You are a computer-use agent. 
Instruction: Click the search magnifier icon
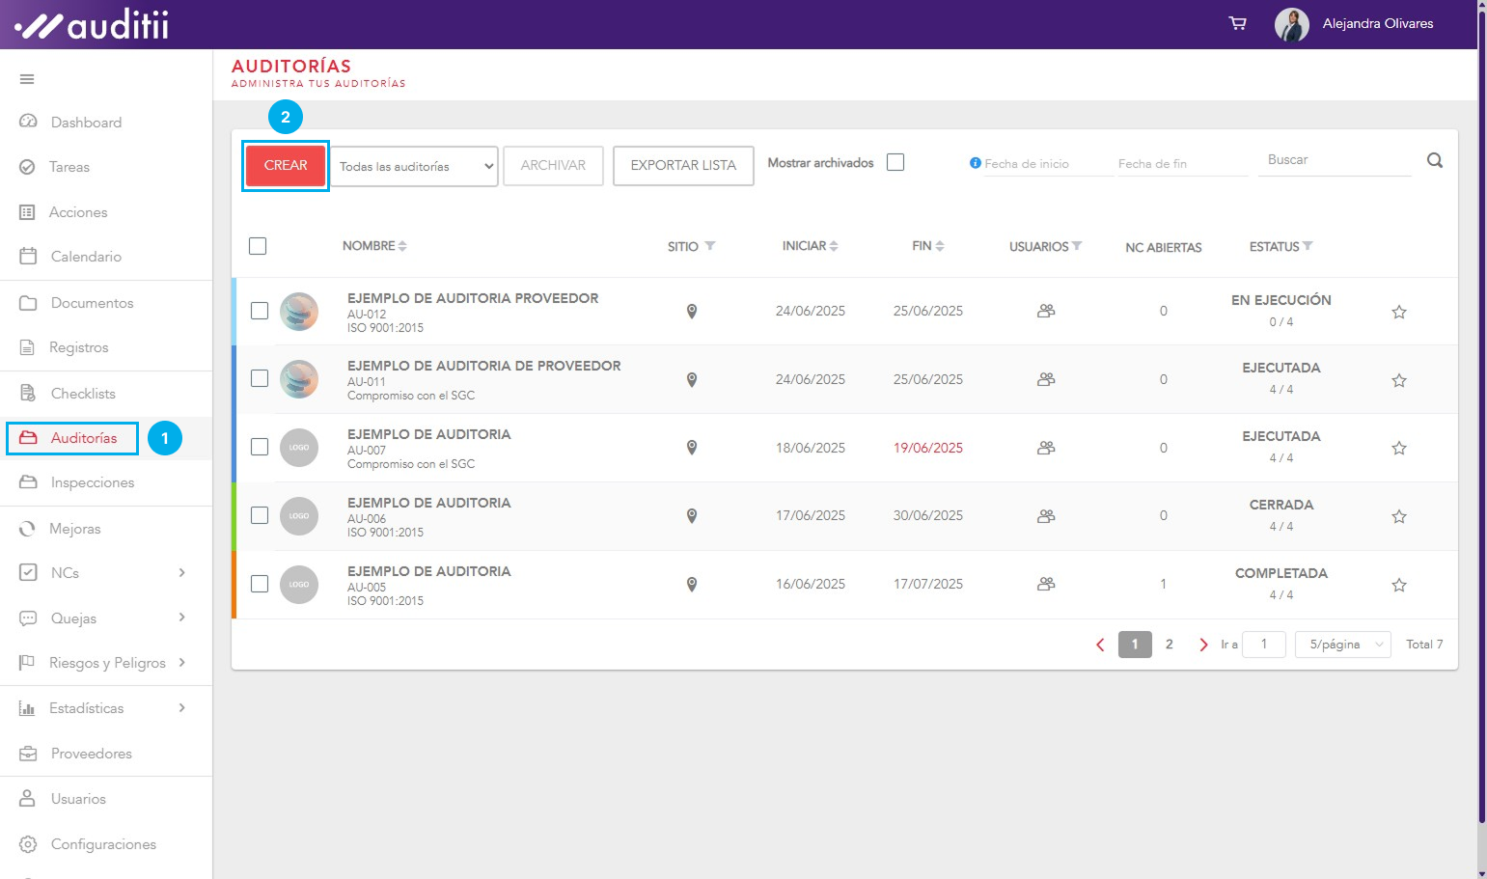pos(1434,161)
